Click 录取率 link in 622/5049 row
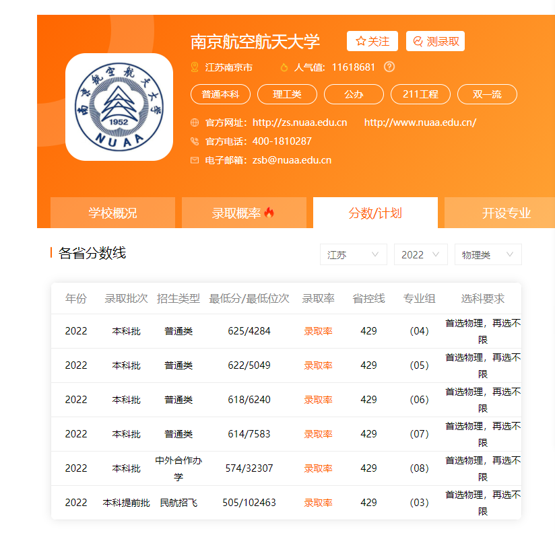The height and width of the screenshot is (535, 555). [318, 365]
